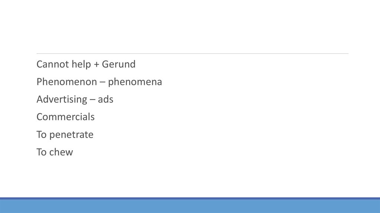The width and height of the screenshot is (380, 213).
Task: Click the word "ads"
Action: point(105,100)
